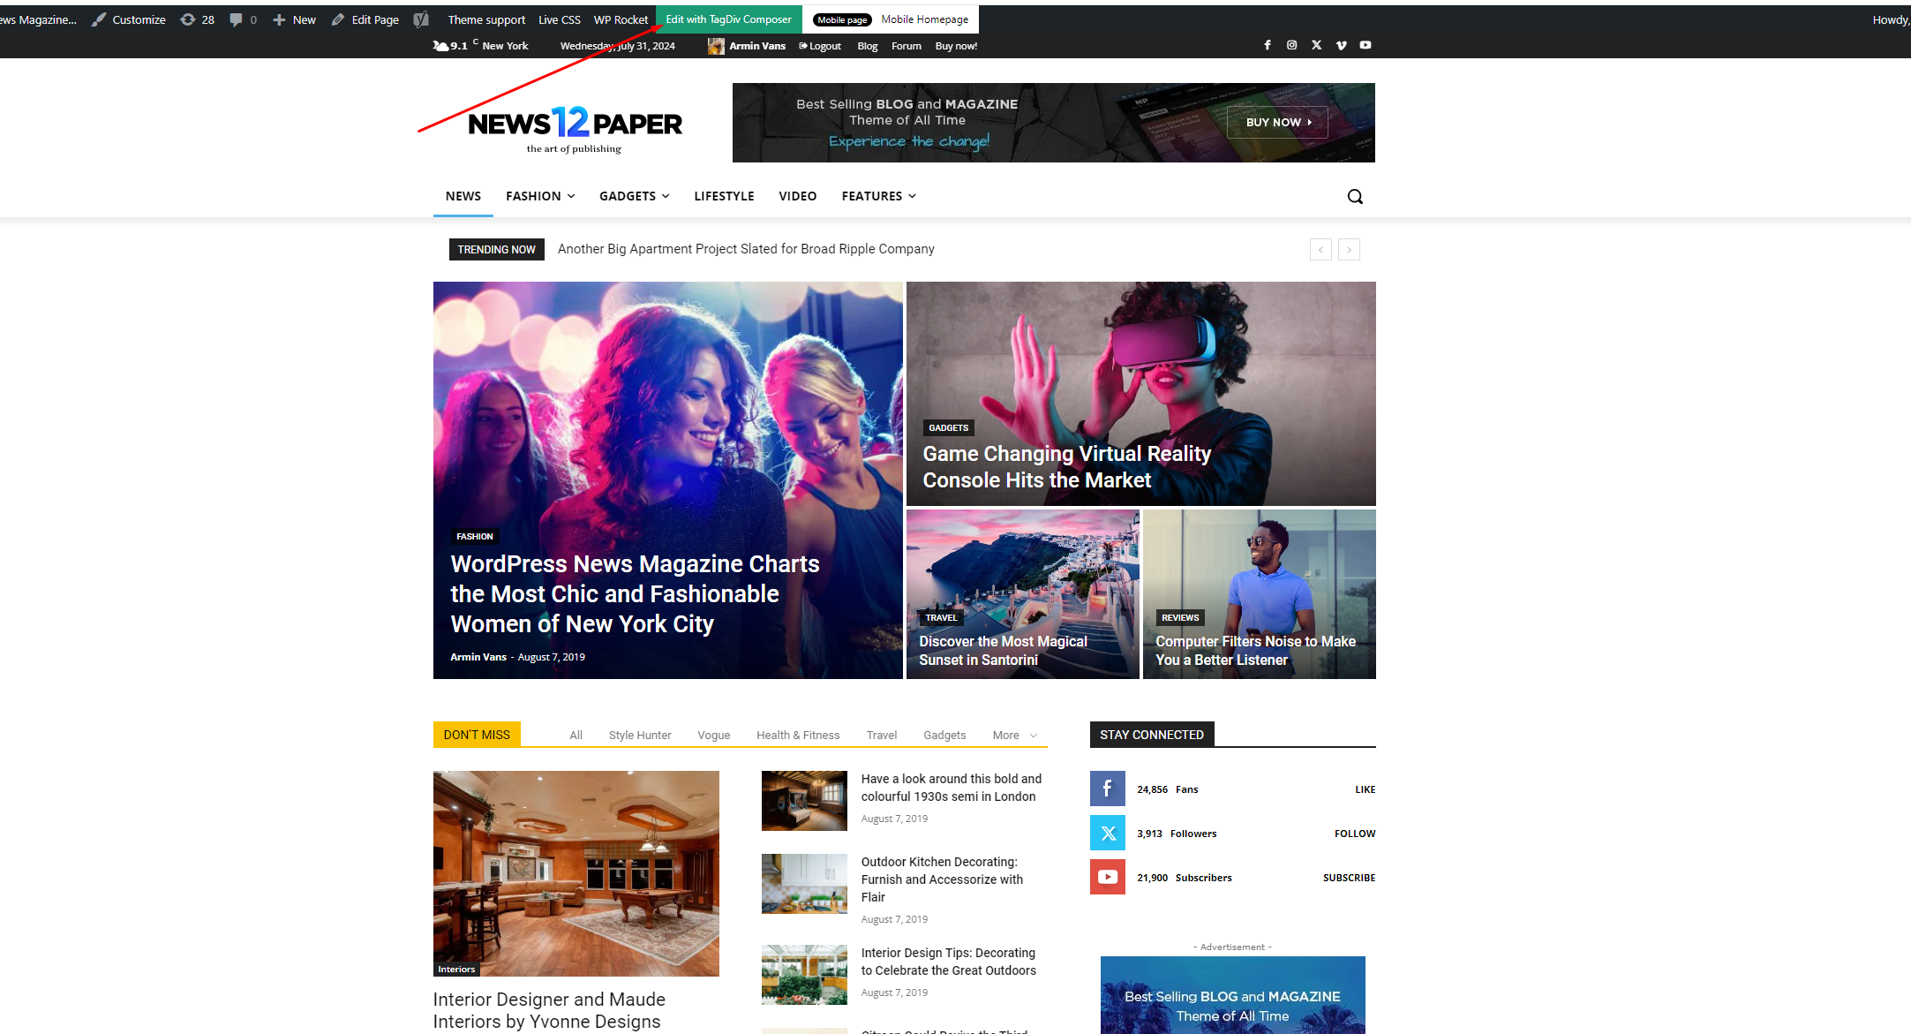This screenshot has height=1034, width=1911.
Task: Select the Health & Fitness filter tab
Action: [x=798, y=735]
